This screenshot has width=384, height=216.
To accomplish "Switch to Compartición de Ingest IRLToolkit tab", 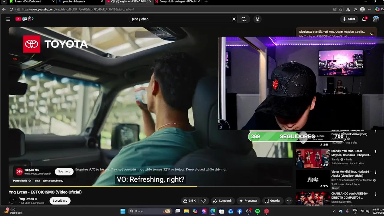I will (x=178, y=1).
